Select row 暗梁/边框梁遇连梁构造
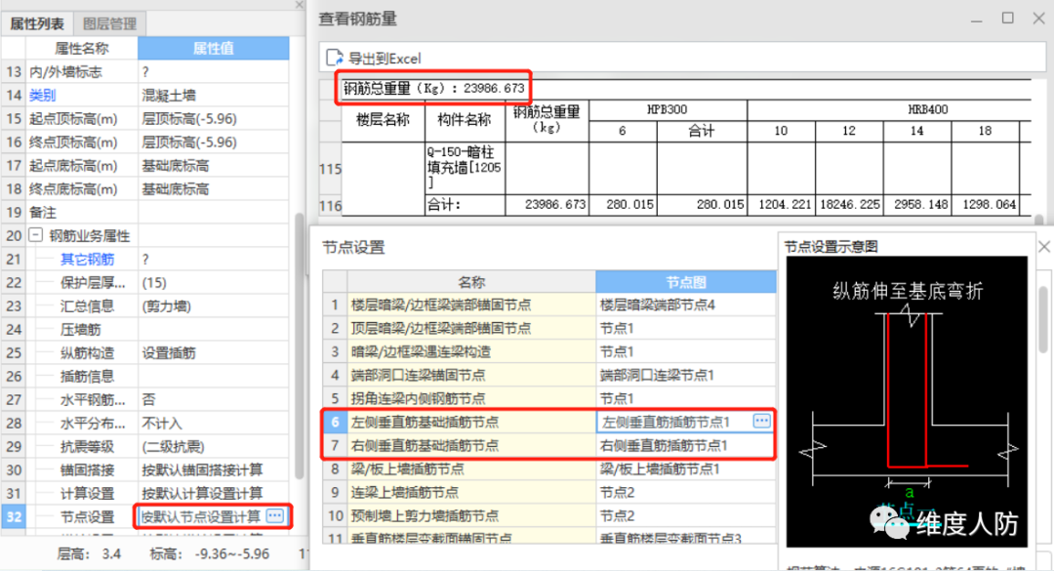Viewport: 1054px width, 571px height. coord(548,351)
